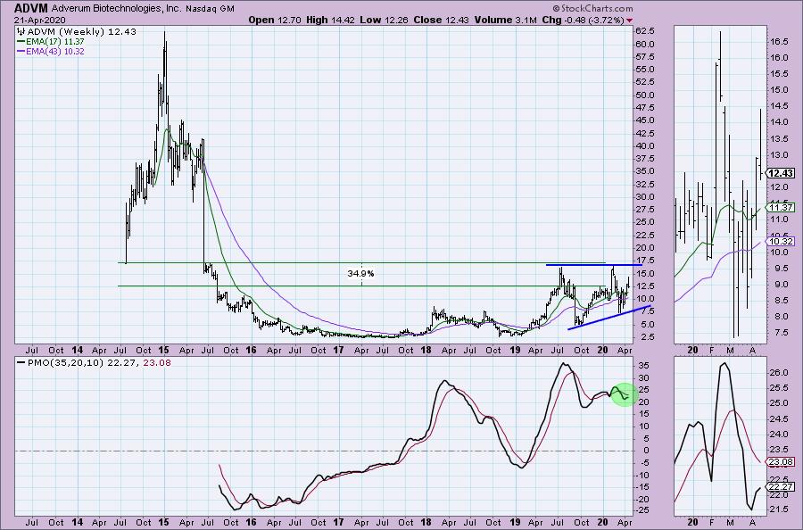Click the green EMA(17) legend line marker
Viewport: 803px width, 530px height.
[x=21, y=41]
